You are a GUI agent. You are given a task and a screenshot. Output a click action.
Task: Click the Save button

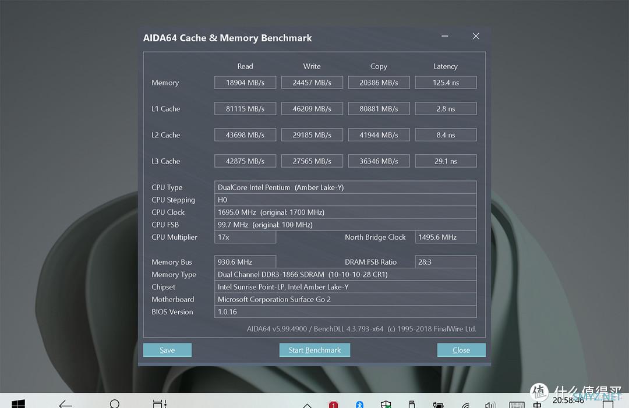pos(167,350)
